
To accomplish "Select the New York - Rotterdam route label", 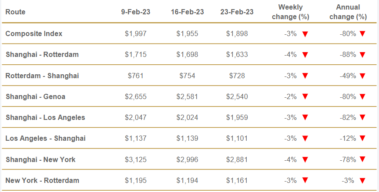I will [x=42, y=180].
